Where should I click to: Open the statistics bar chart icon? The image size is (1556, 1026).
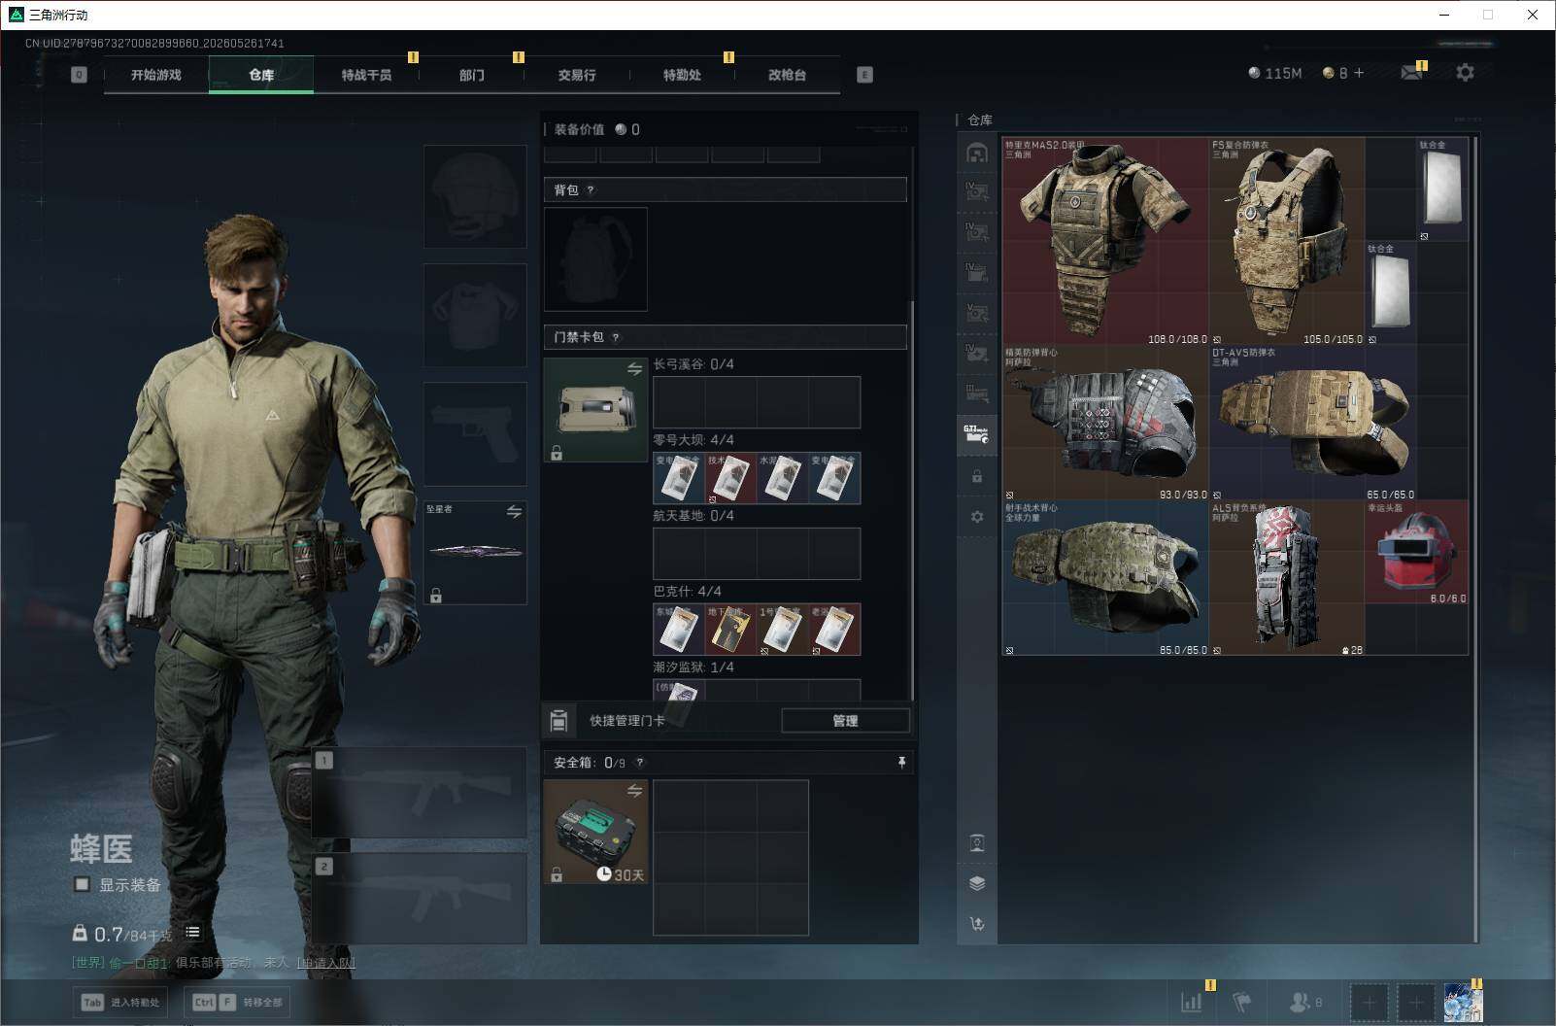1191,1002
